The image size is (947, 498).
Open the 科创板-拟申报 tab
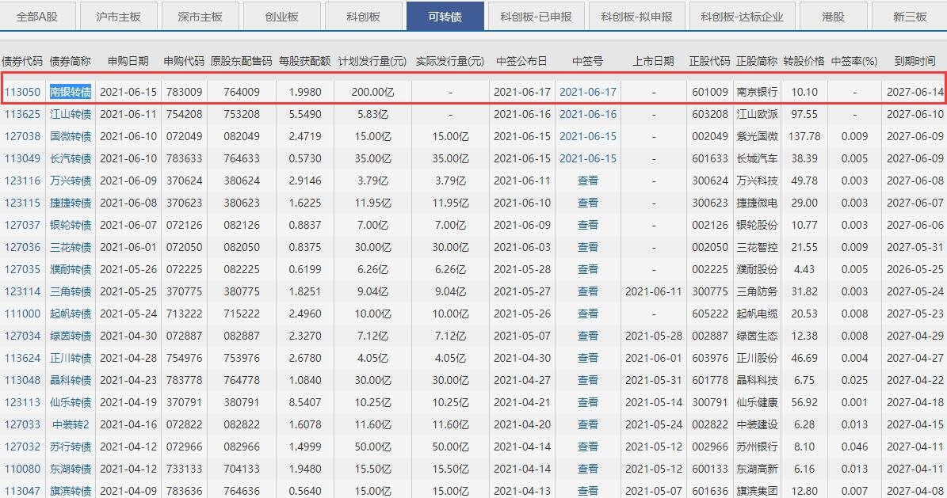tap(636, 17)
